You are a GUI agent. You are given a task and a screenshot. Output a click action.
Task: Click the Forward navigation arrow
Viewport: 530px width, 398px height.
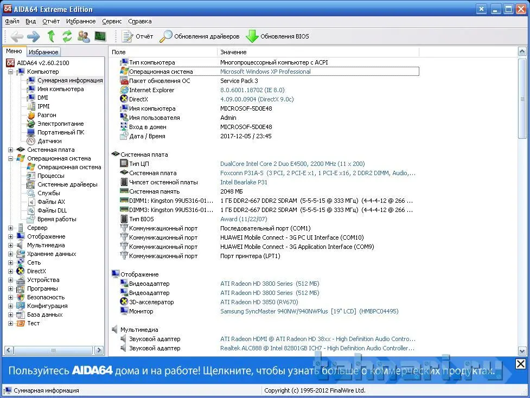coord(34,36)
